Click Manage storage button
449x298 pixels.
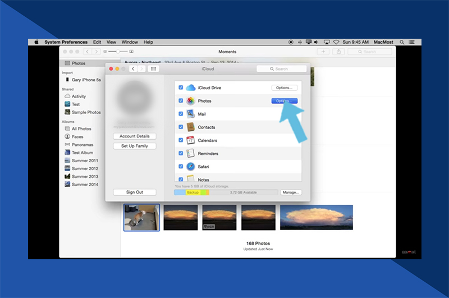291,192
